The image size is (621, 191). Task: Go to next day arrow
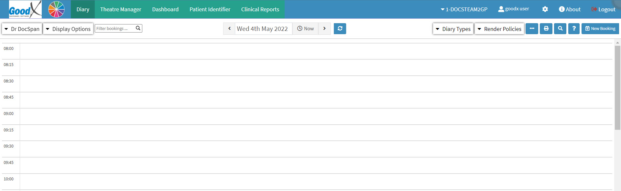324,29
